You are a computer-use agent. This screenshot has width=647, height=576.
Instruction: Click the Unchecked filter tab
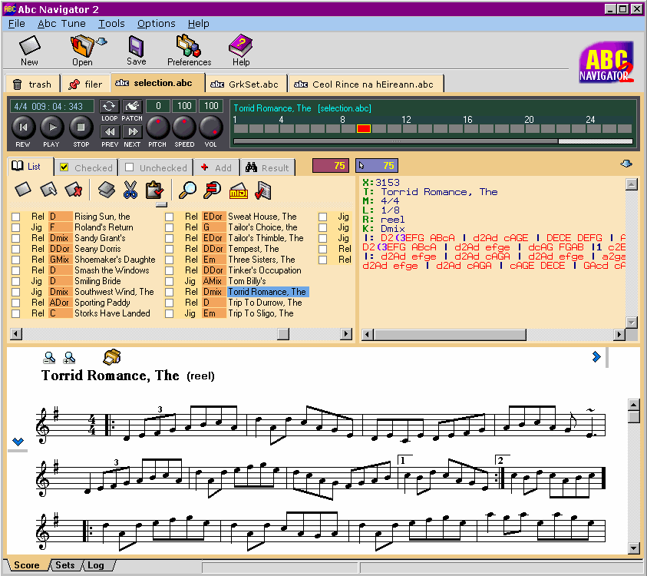[156, 167]
